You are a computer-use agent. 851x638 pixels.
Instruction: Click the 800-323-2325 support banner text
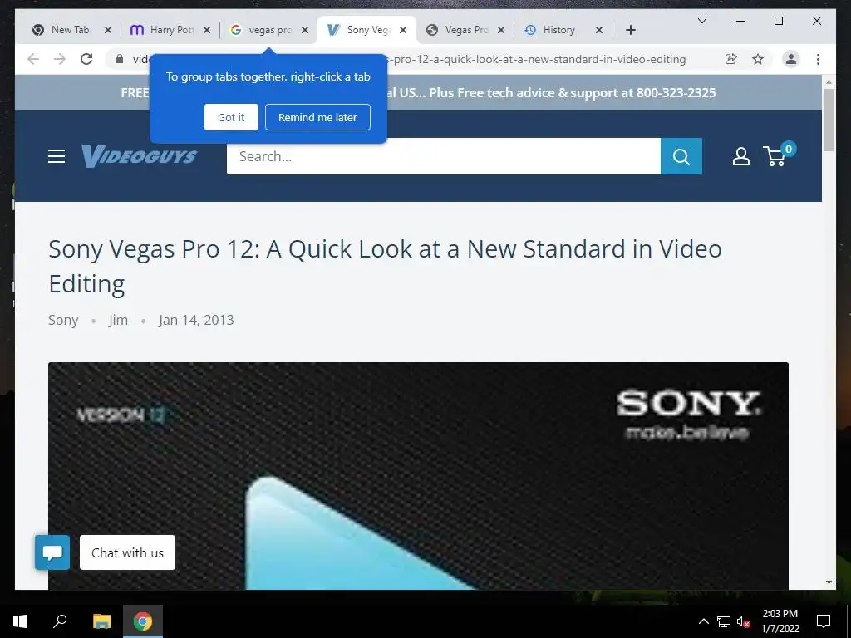click(676, 93)
